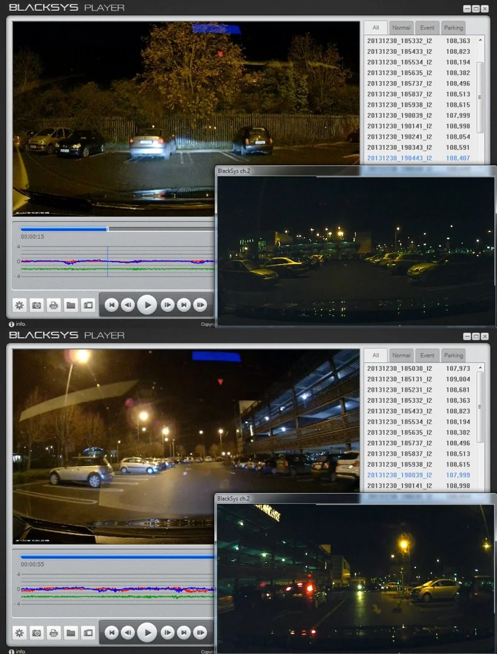
Task: Switch to Parking tab in lower player
Action: (453, 355)
